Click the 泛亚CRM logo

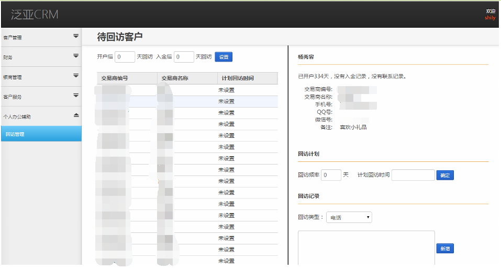(35, 14)
